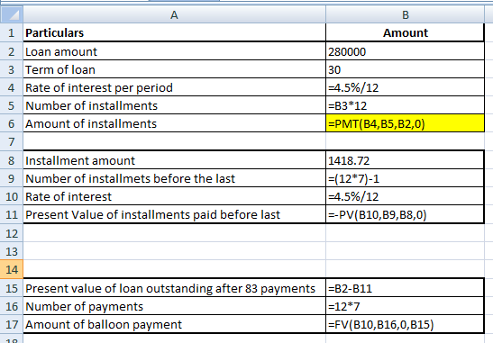Select row 11 header
Image resolution: width=493 pixels, height=343 pixels.
(x=12, y=214)
